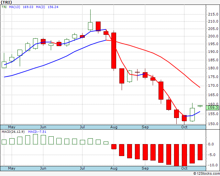The image size is (220, 176).
Task: Click the tall red candlestick at Aug
Action: click(114, 51)
